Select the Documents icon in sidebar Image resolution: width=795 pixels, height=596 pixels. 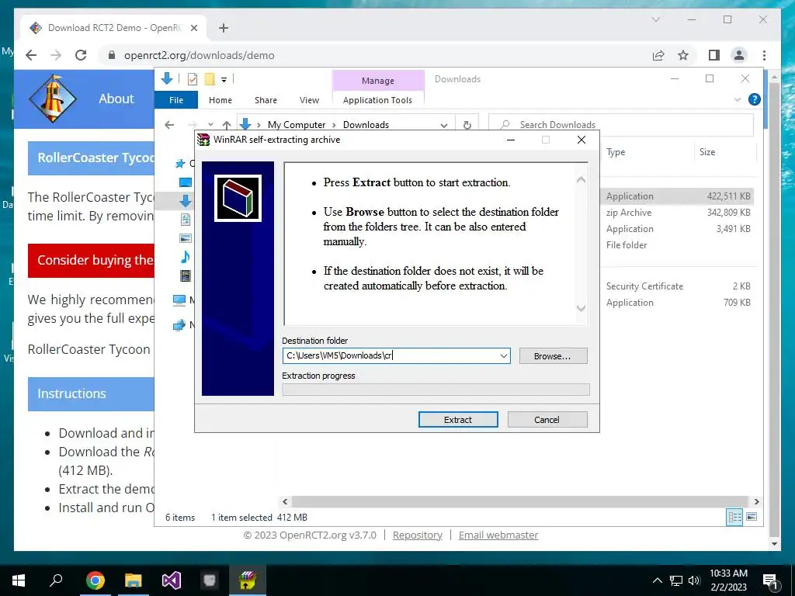point(186,220)
